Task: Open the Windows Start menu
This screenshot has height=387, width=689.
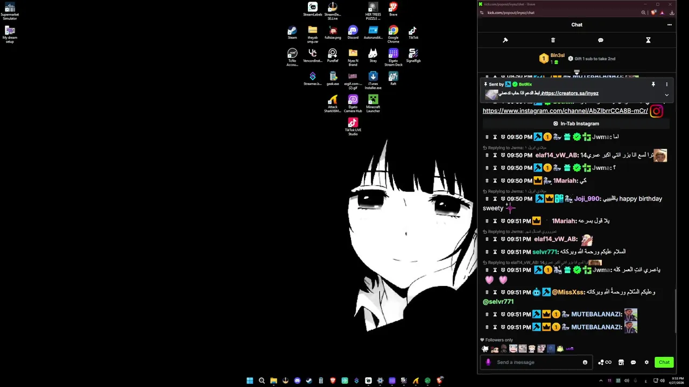Action: (250, 381)
